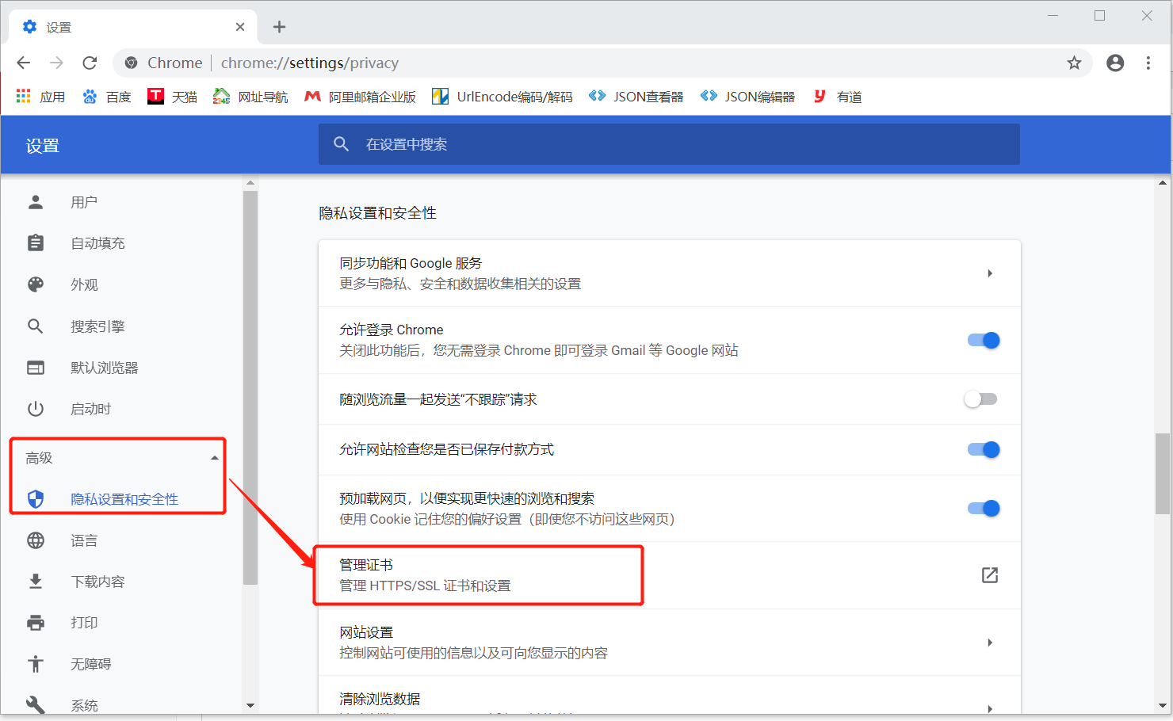Open 同步功能和 Google 服务 row arrow
The image size is (1173, 721).
[x=990, y=273]
